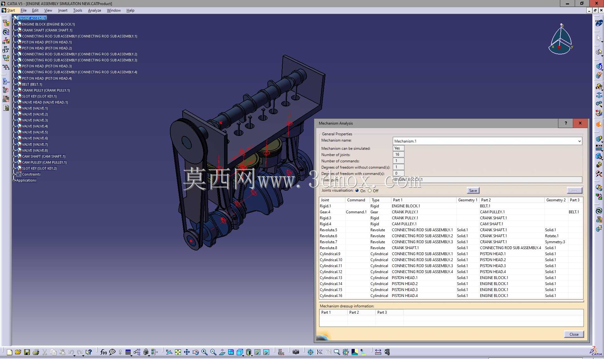Viewport: 604px width, 359px height.
Task: Click the Joint column header
Action: click(x=332, y=200)
